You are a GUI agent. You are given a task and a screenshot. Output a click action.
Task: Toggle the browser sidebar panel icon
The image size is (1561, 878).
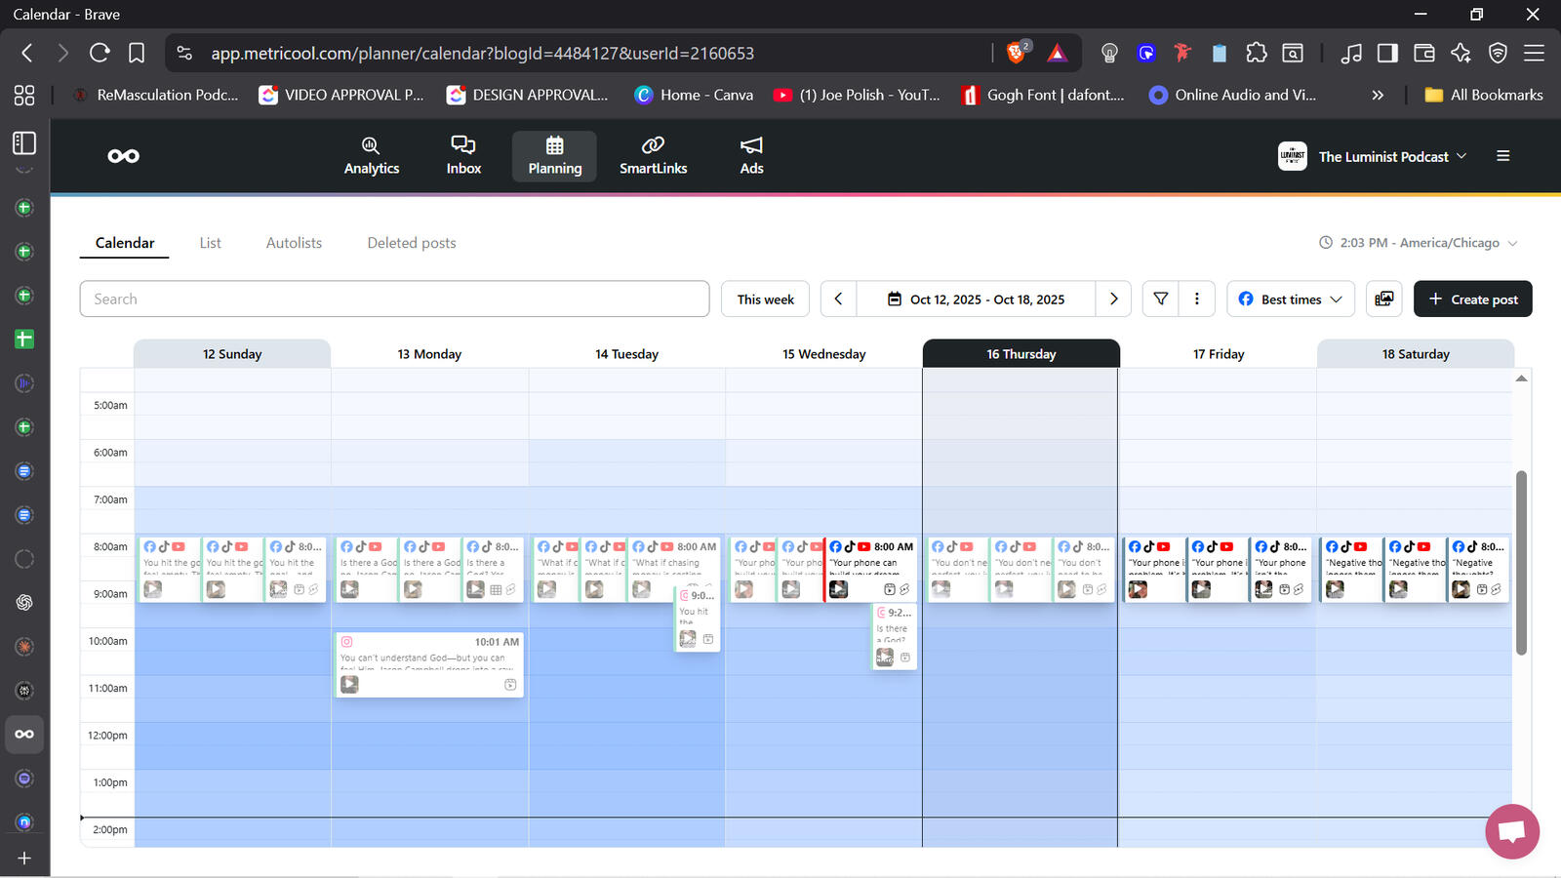1386,53
